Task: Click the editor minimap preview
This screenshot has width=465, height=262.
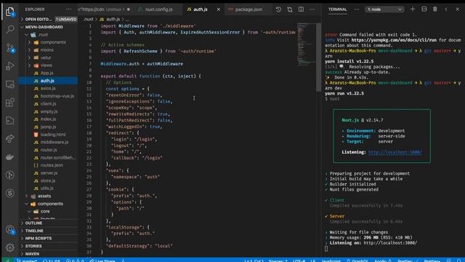Action: coord(306,44)
